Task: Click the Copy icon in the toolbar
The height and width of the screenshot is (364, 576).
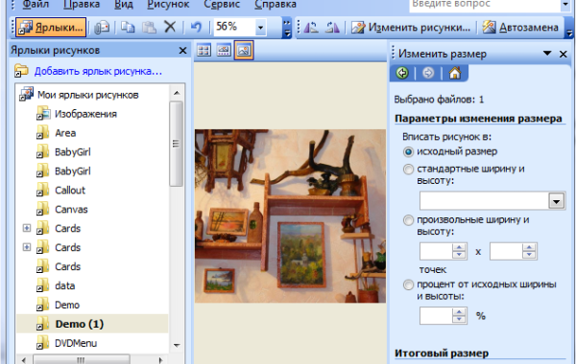Action: pos(128,27)
